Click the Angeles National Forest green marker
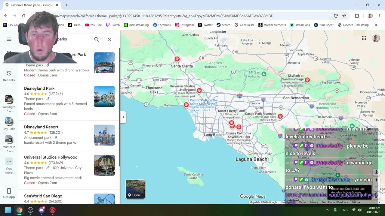 264,74
